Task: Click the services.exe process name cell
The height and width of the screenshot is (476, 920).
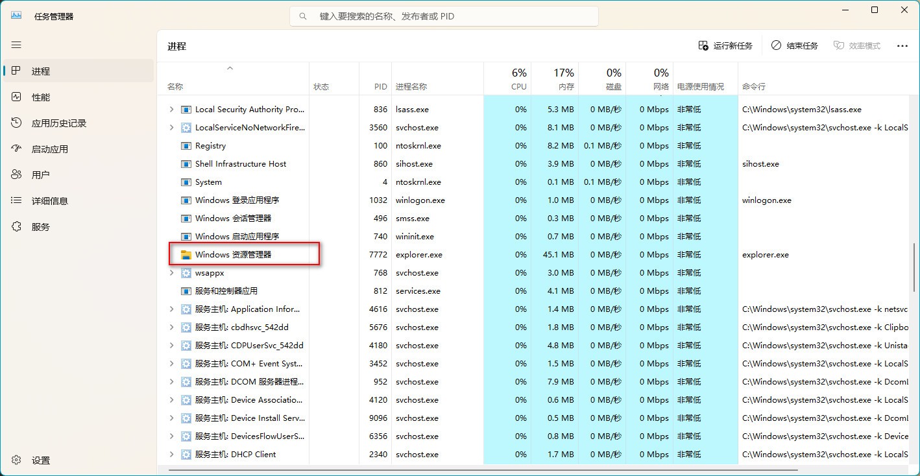Action: [x=438, y=291]
